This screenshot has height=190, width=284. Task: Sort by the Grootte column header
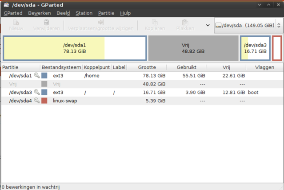147,67
